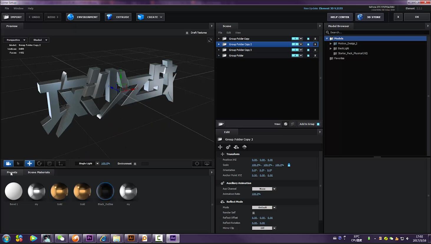Open Adobe After Effects from the taskbar
Screen dimensions: 431x244
point(173,238)
